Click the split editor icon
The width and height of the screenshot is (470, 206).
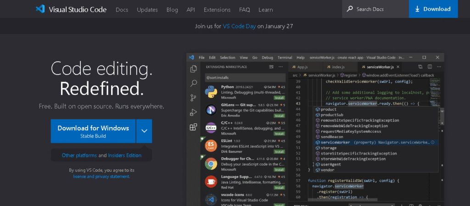[x=430, y=67]
